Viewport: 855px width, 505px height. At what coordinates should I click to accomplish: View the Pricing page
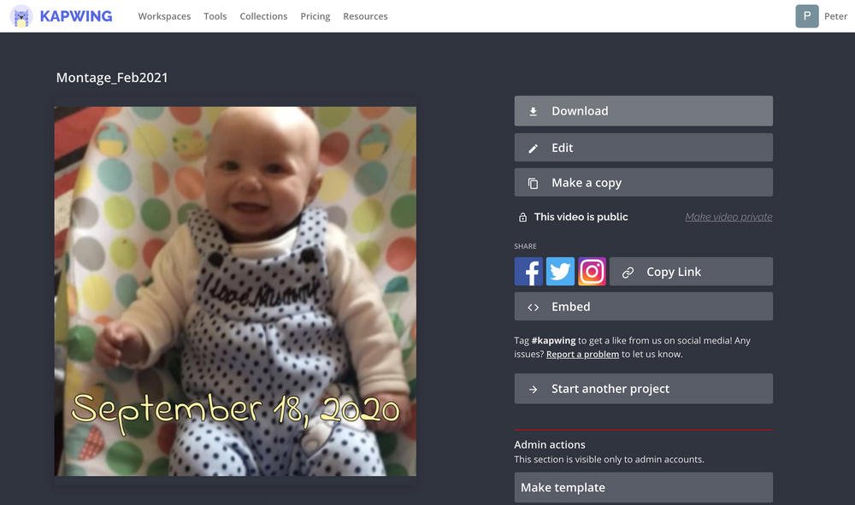(315, 15)
